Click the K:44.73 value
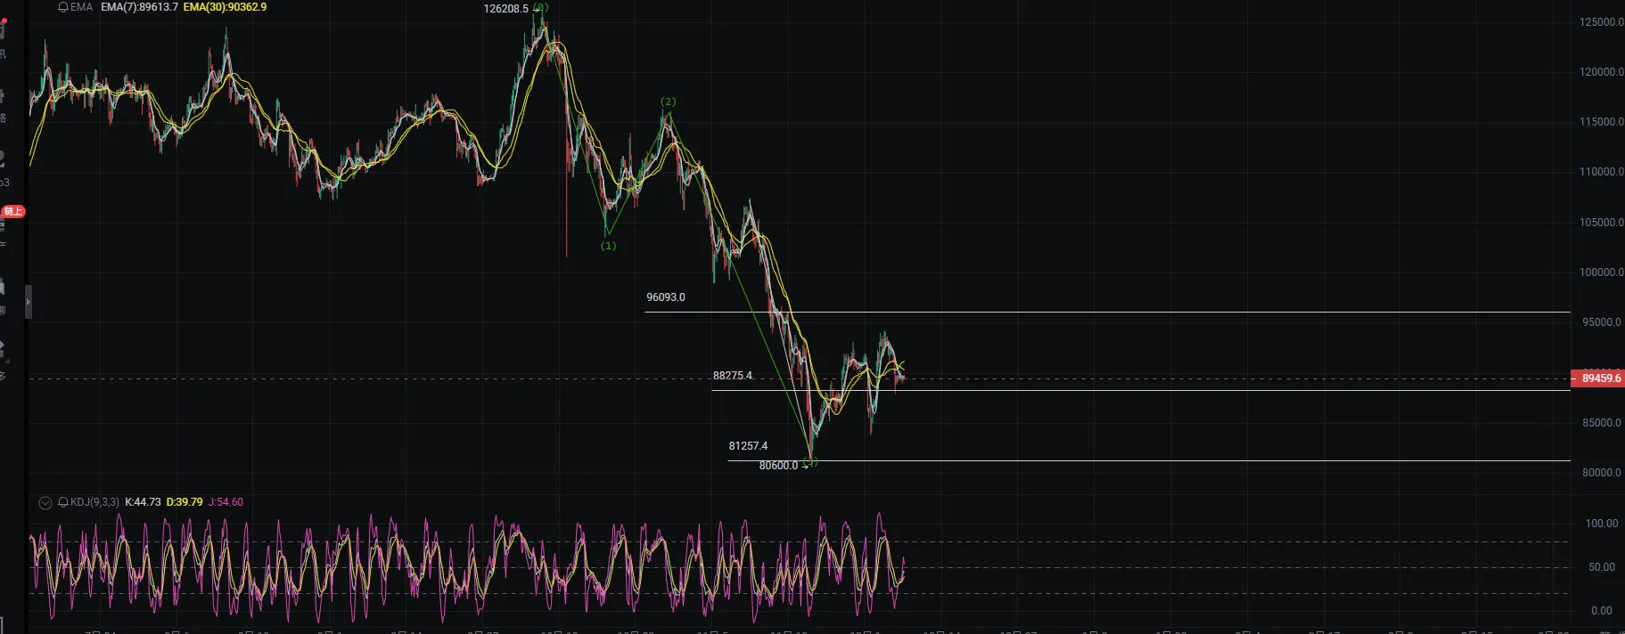Screen dimensions: 1625x634 pyautogui.click(x=143, y=502)
